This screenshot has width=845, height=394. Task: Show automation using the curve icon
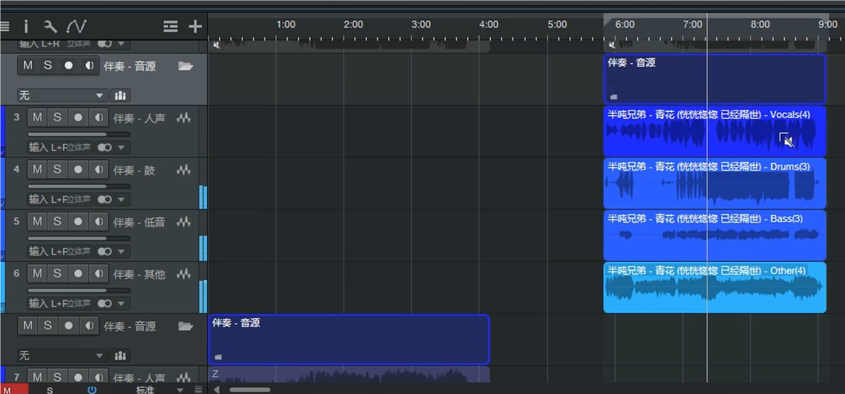click(76, 27)
